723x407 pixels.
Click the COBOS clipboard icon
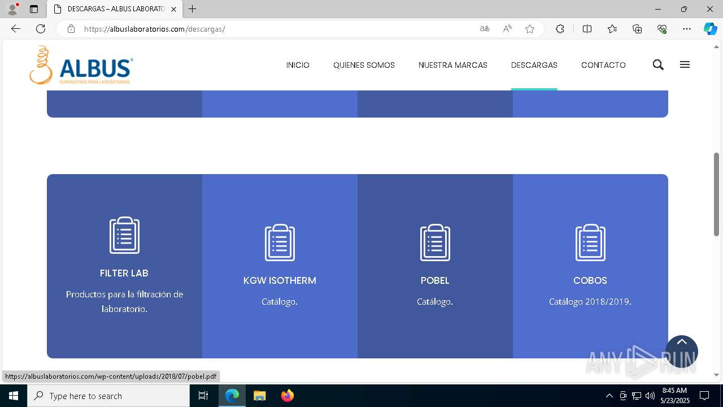[590, 243]
